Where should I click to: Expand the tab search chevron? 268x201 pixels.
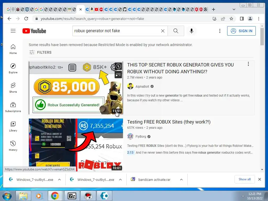coord(234,9)
